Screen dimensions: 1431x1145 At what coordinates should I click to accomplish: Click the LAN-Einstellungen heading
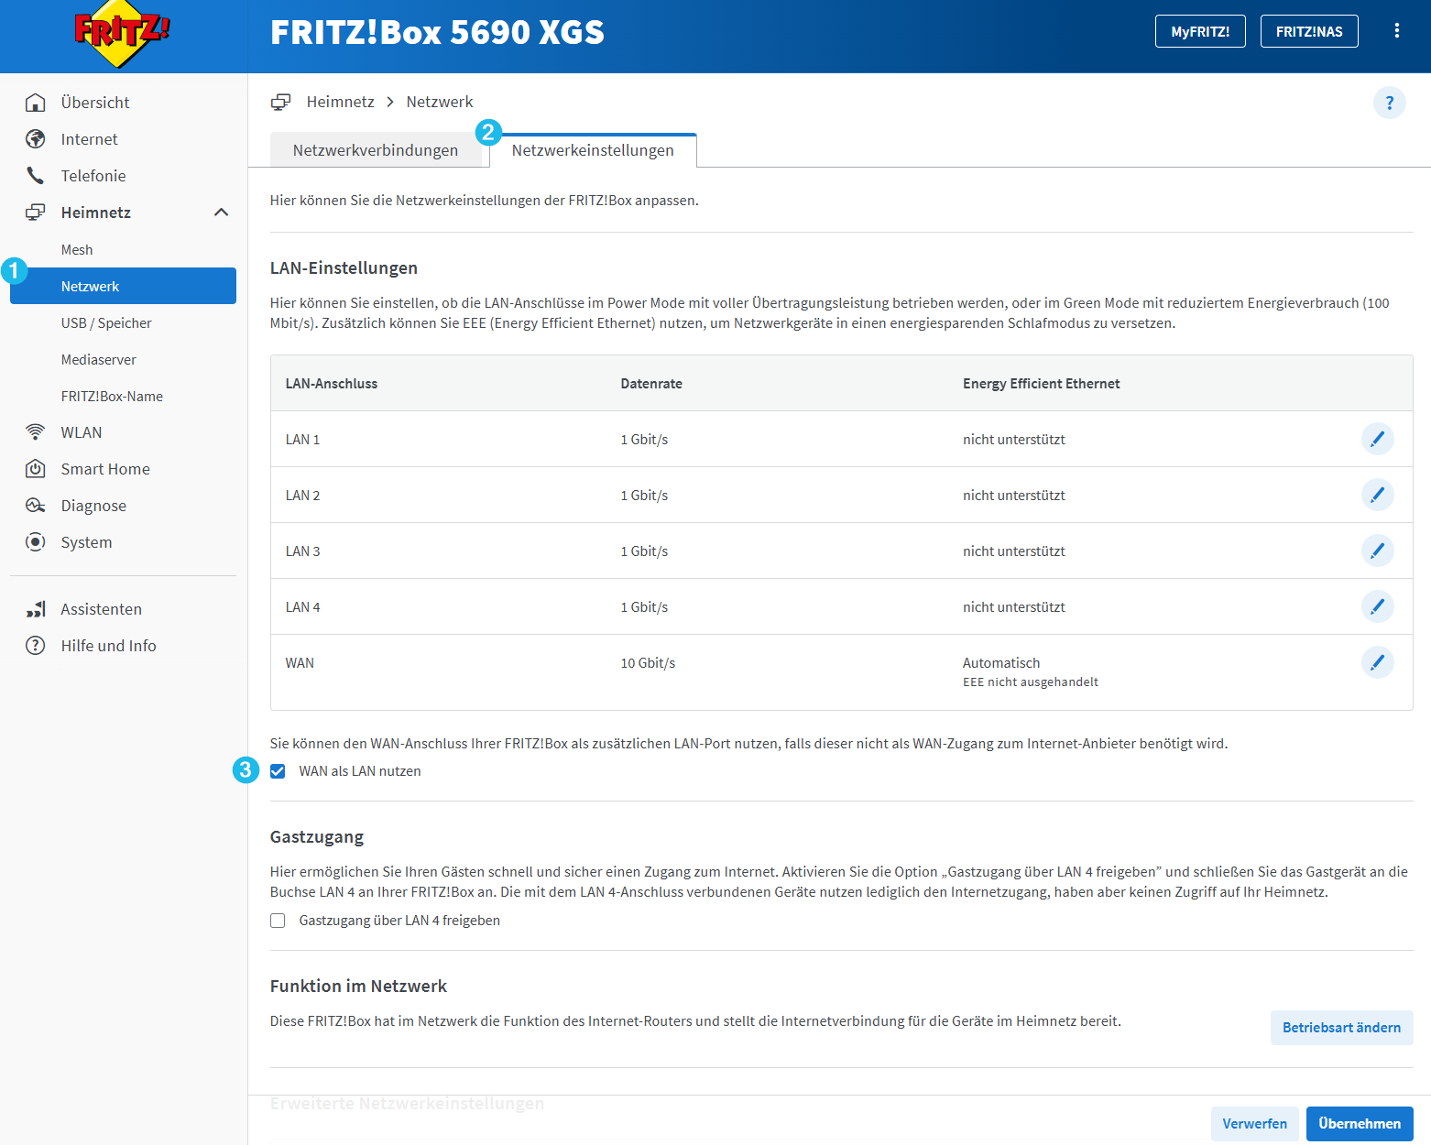point(344,268)
